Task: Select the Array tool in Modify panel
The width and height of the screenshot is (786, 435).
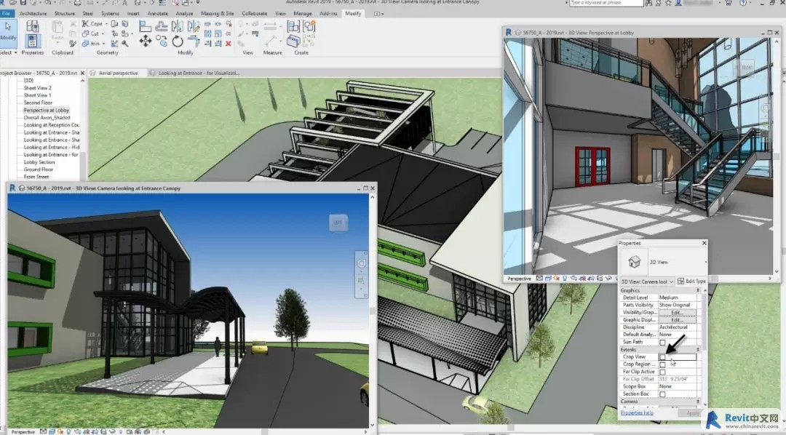Action: (x=207, y=33)
